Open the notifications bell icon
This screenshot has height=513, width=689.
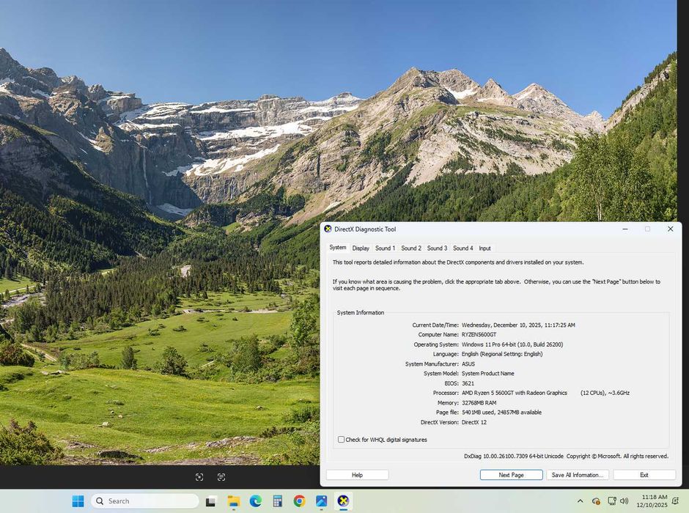coord(675,501)
